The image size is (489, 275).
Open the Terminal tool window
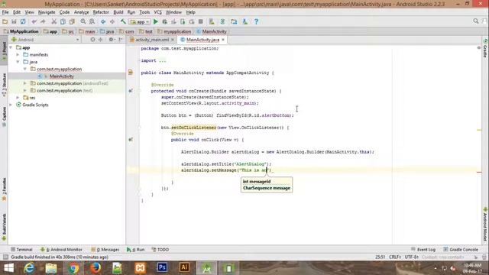(x=21, y=250)
